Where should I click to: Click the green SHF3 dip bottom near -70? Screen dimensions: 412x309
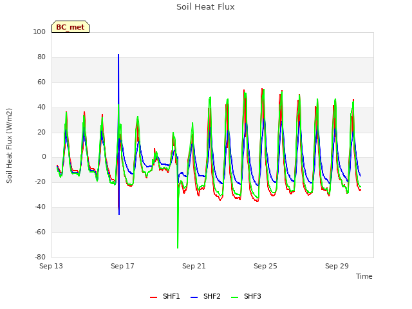click(x=178, y=247)
